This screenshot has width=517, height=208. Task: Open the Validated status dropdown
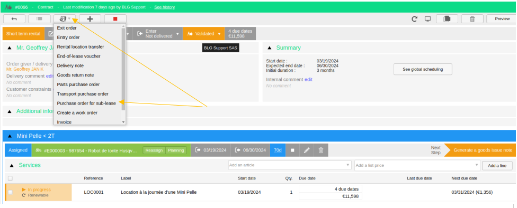[203, 33]
